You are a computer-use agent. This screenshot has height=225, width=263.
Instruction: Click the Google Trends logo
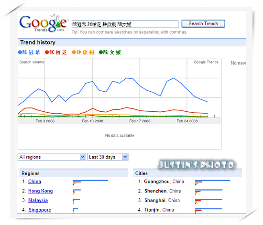[x=44, y=23]
